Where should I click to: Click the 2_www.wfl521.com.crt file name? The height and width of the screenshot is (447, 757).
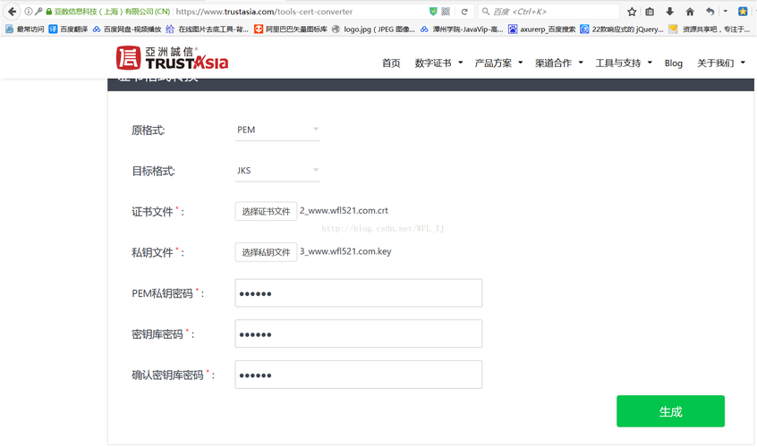pyautogui.click(x=344, y=211)
